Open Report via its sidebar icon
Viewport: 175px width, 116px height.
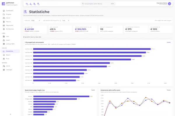tap(4, 55)
